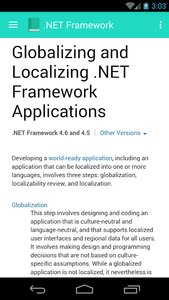Go back with the Android back button
The image size is (169, 300).
tap(38, 289)
